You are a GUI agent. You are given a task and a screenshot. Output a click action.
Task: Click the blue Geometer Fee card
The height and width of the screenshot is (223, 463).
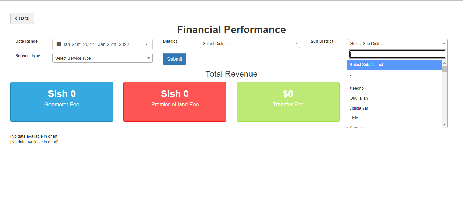(x=62, y=102)
